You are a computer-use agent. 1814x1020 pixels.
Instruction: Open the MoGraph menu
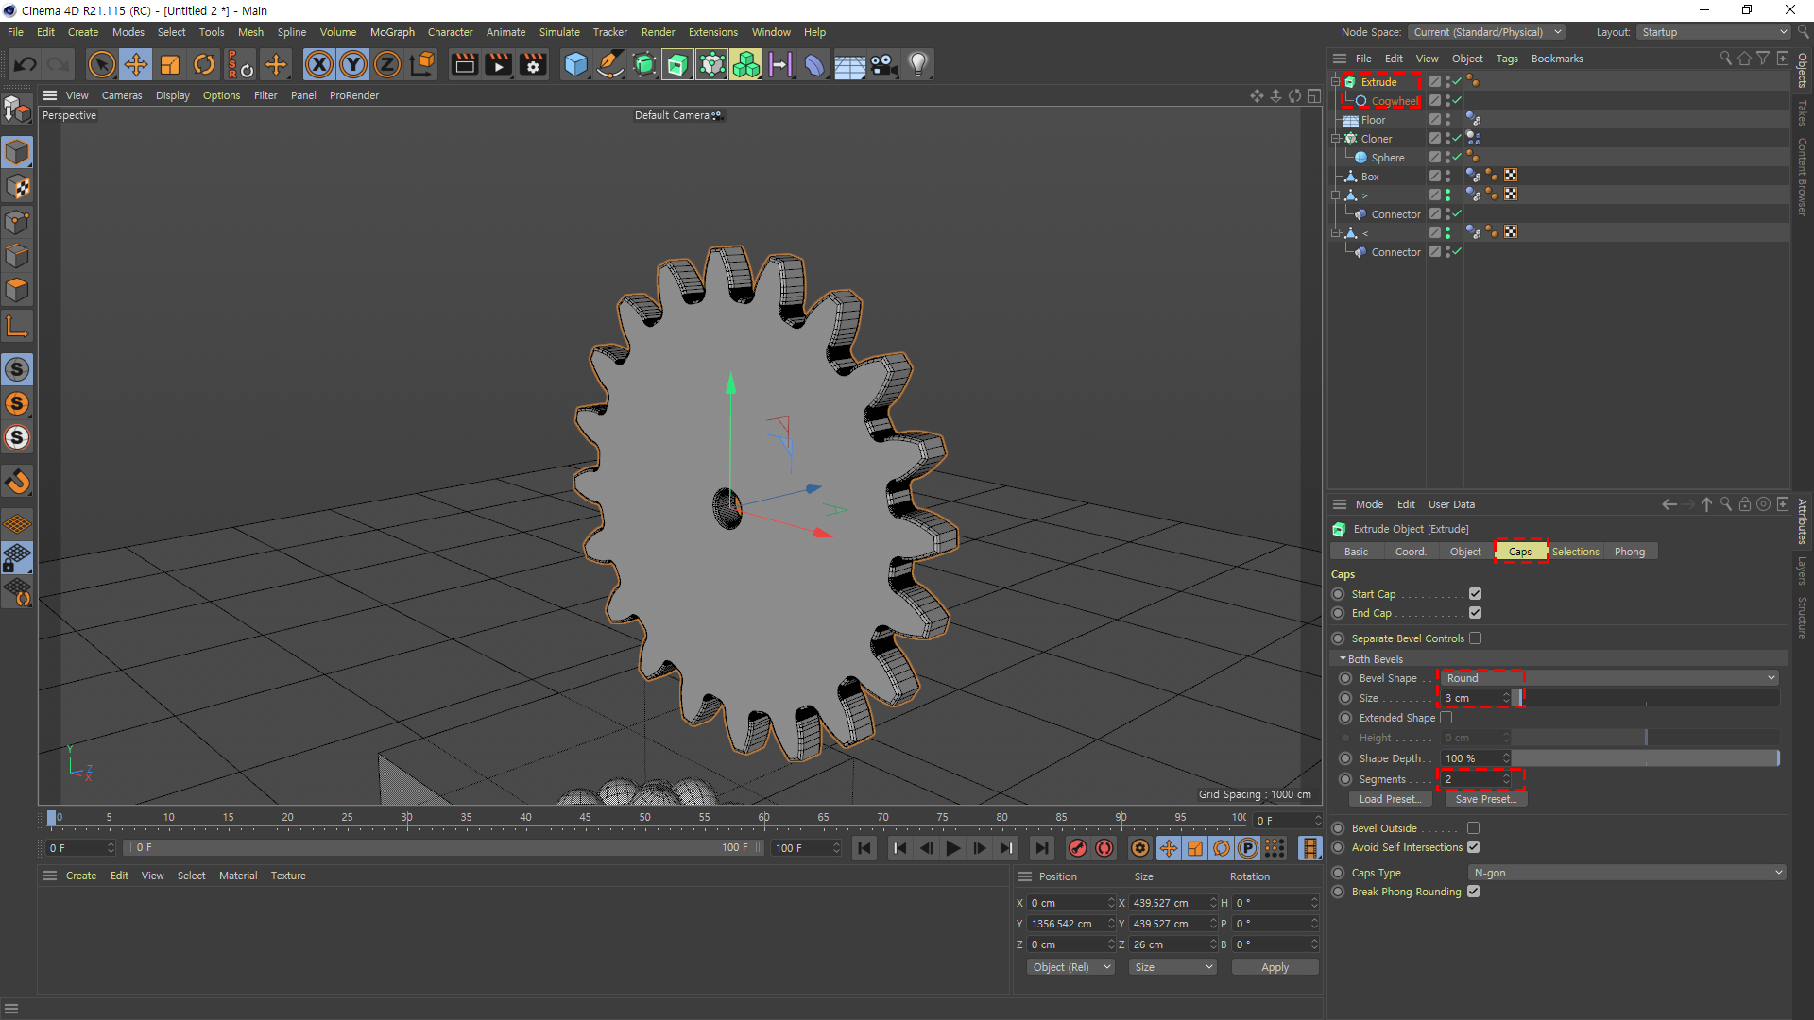[391, 32]
